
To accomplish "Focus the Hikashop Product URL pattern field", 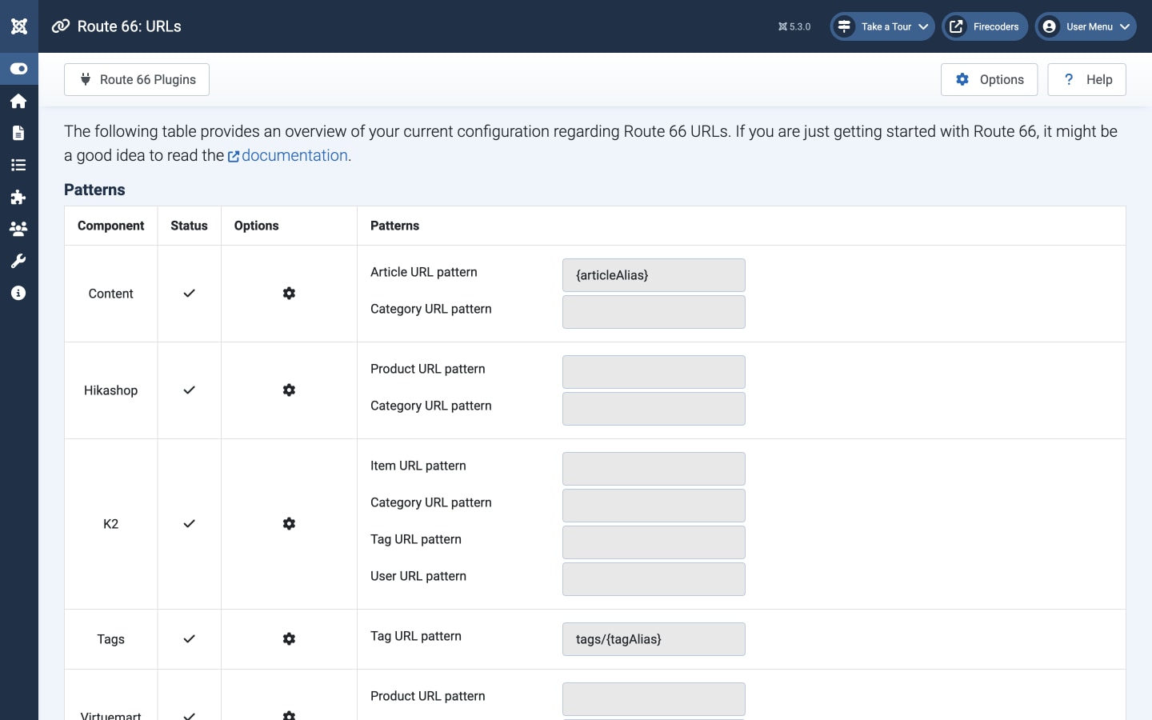I will click(654, 372).
